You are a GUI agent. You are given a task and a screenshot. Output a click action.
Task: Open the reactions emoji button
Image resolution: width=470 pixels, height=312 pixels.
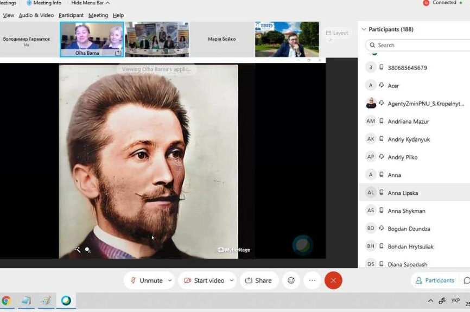(291, 281)
